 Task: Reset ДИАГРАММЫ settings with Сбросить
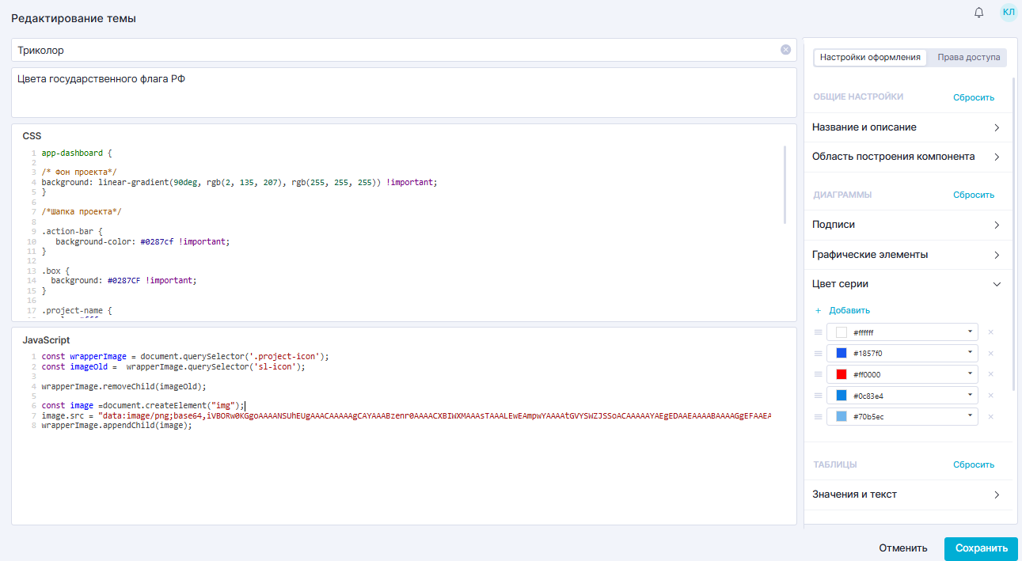tap(973, 195)
